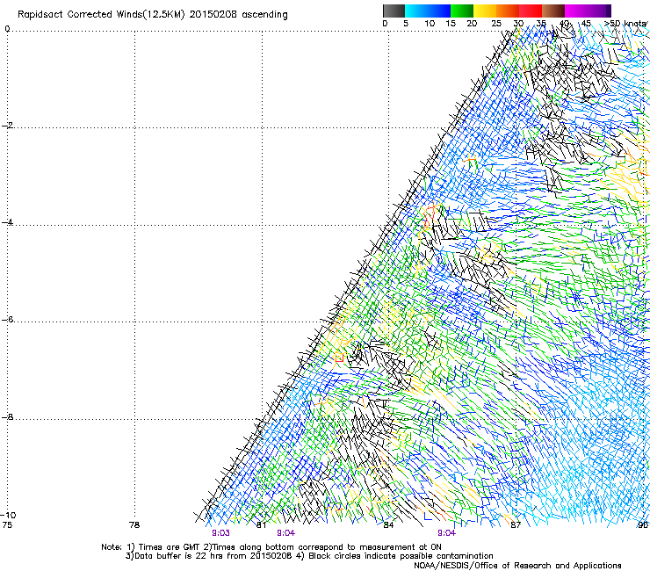Click the '15' label under the color scale
This screenshot has height=571, width=650.
pos(451,23)
